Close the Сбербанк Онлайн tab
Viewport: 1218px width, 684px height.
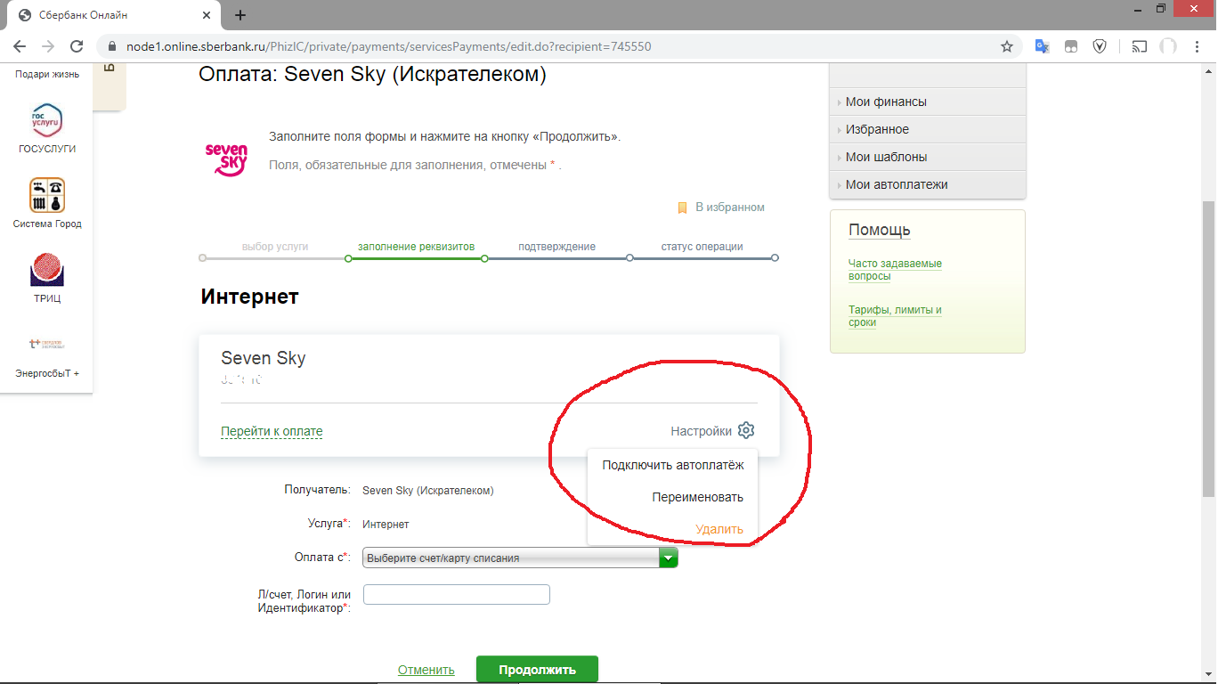pyautogui.click(x=207, y=15)
